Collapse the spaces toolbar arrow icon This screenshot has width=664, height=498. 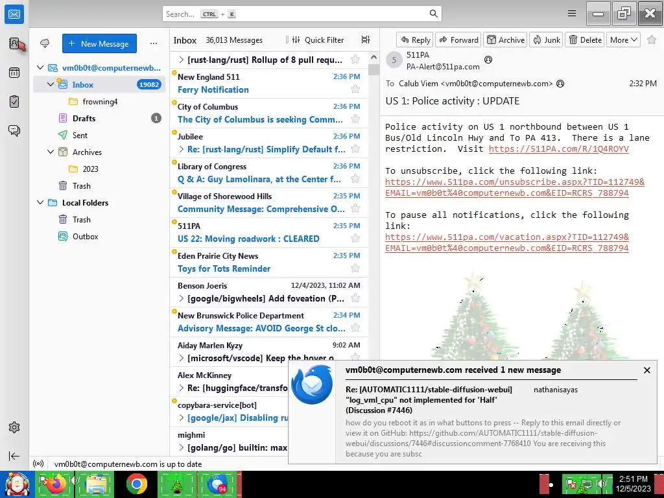click(x=14, y=456)
